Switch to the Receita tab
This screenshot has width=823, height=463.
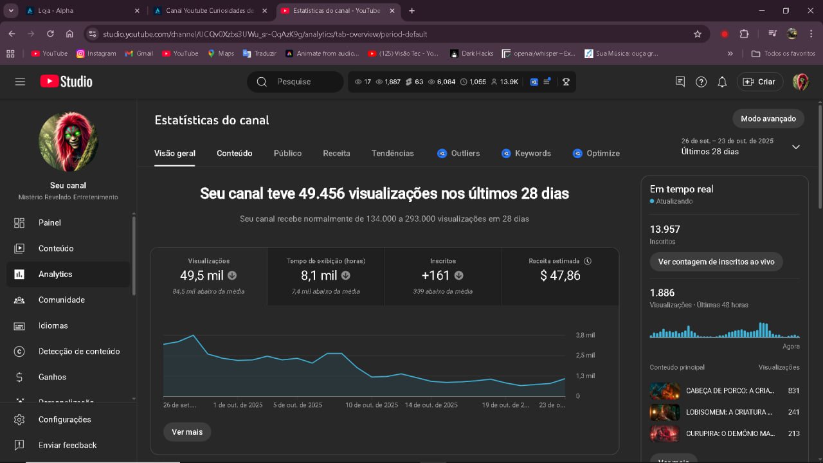(x=336, y=153)
